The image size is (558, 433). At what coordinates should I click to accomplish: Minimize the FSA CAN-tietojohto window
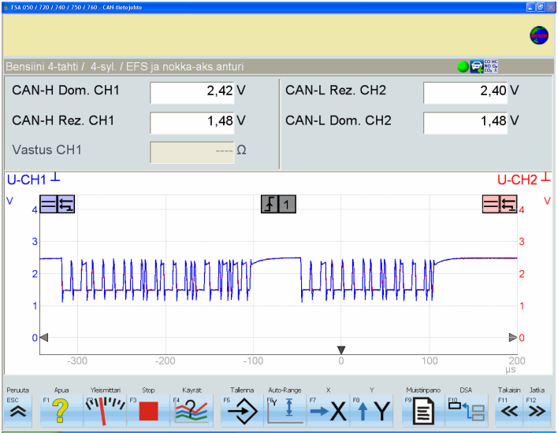tap(531, 7)
